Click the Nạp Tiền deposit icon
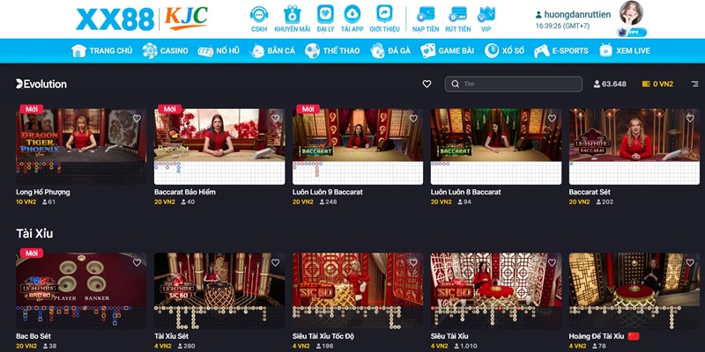This screenshot has width=705, height=352. 426,16
